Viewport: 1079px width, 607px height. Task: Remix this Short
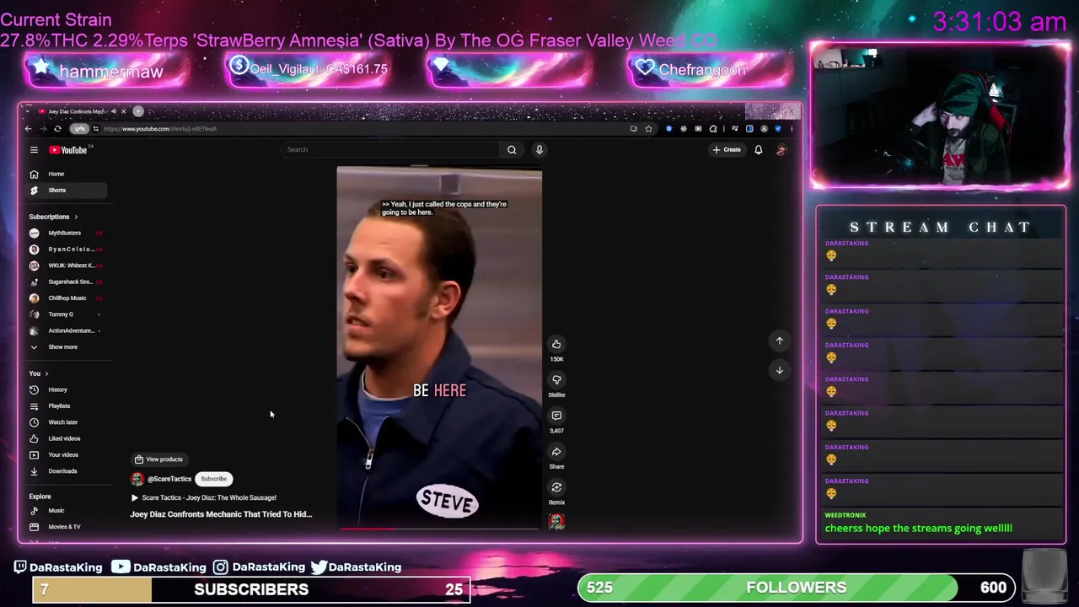pos(556,487)
